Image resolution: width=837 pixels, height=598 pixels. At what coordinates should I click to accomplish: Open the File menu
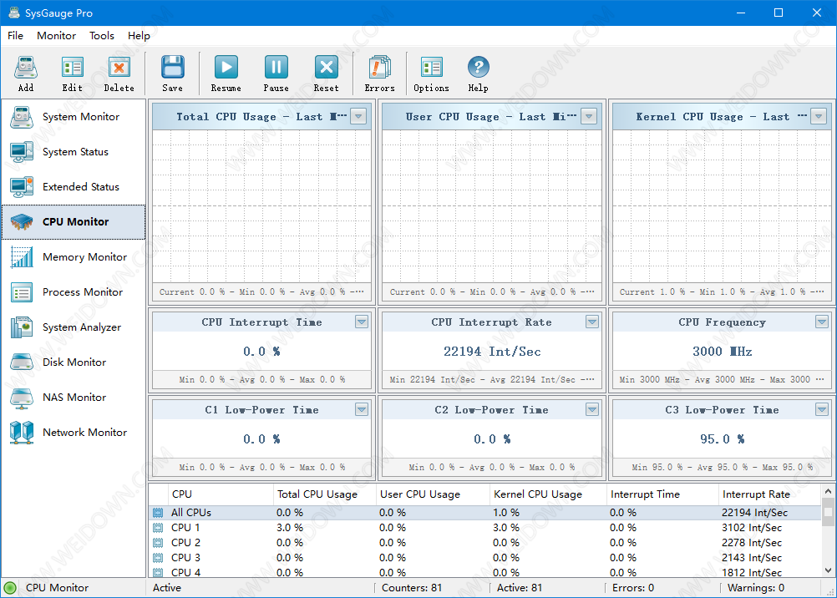[16, 36]
